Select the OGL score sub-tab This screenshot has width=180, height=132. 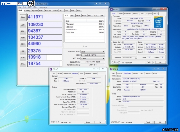tap(102, 16)
